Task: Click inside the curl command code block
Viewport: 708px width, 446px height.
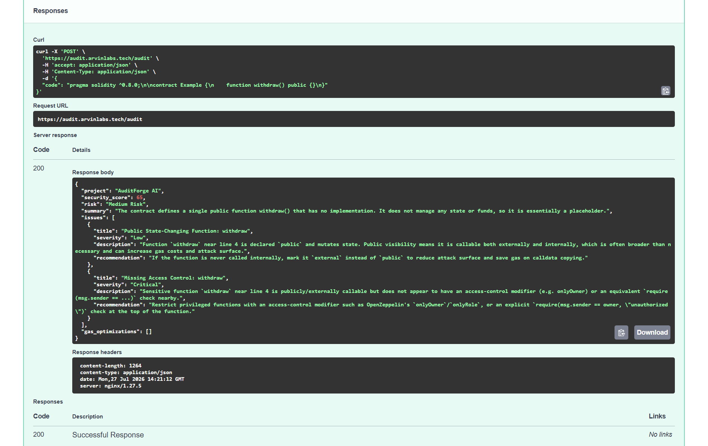Action: [354, 71]
